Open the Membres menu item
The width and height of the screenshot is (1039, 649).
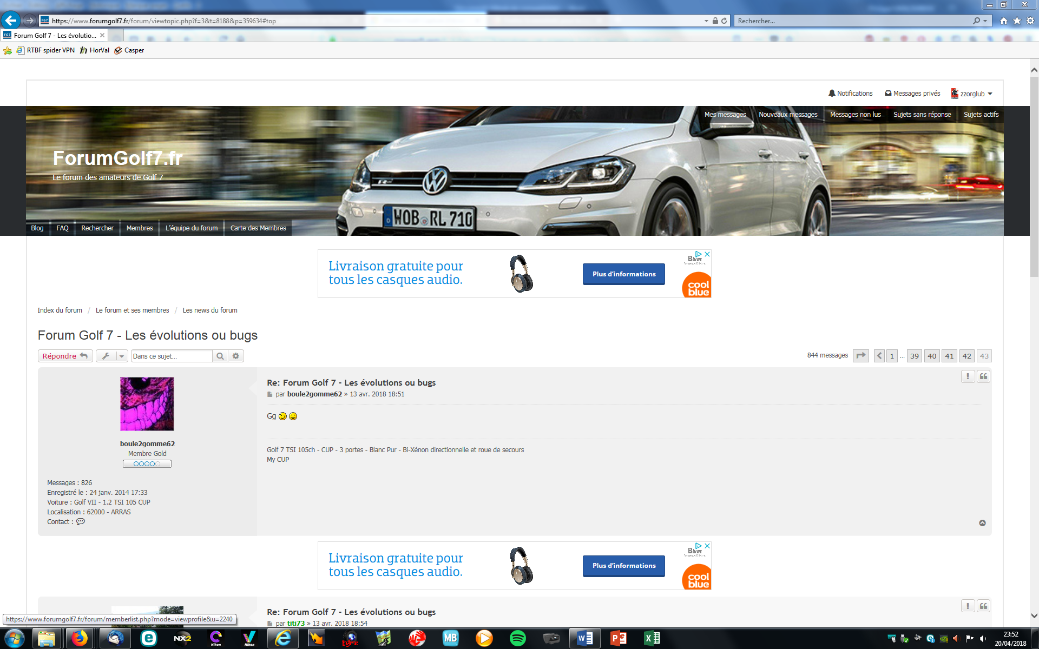click(140, 228)
